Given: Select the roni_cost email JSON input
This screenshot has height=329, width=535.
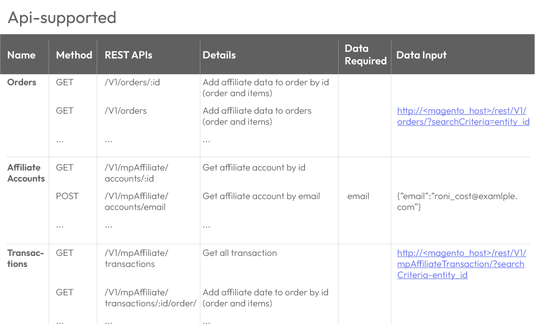Looking at the screenshot, I should coord(457,201).
